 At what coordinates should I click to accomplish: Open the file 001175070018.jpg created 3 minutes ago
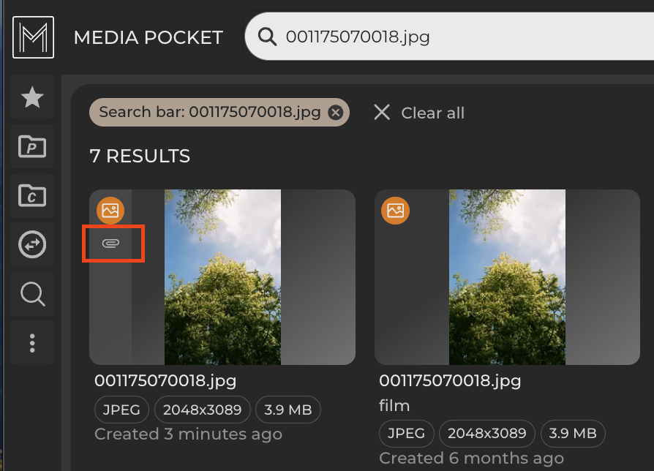click(x=165, y=381)
